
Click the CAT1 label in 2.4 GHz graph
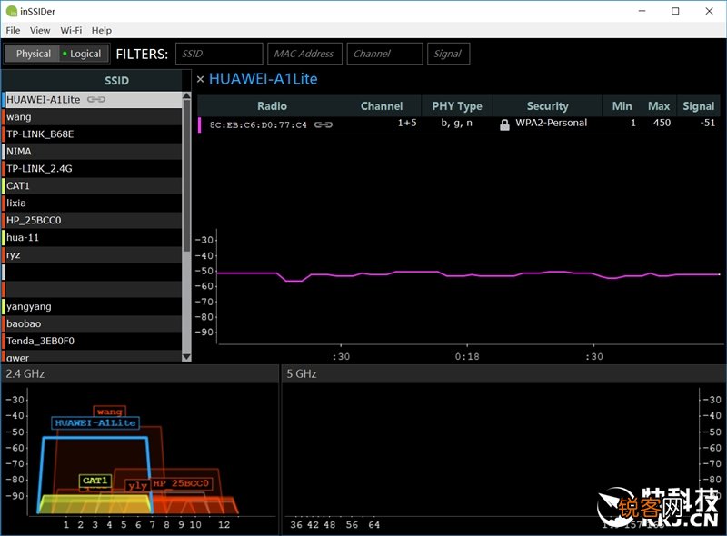click(95, 481)
